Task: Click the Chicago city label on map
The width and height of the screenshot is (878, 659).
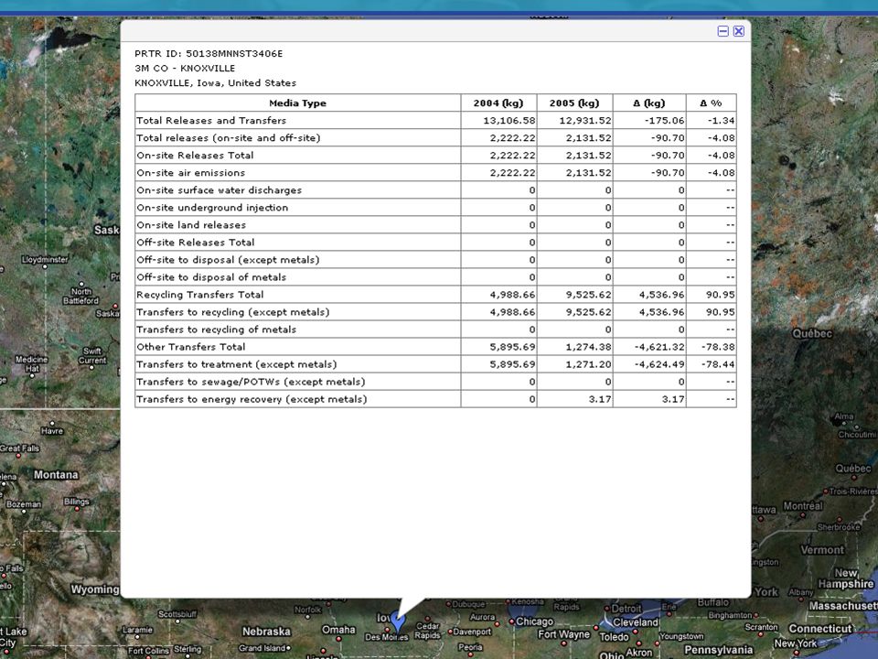Action: coord(534,621)
